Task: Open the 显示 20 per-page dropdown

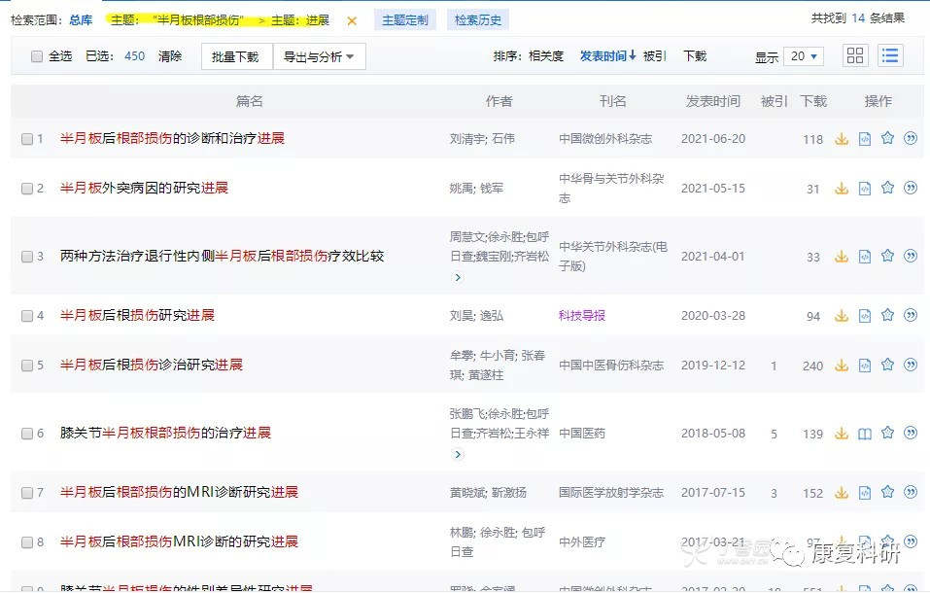Action: 804,56
